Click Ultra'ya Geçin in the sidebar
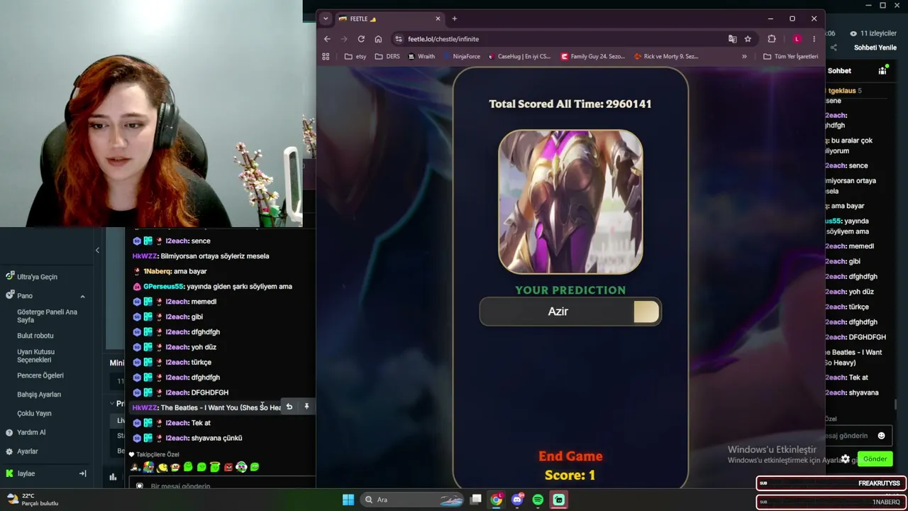This screenshot has height=511, width=908. (37, 277)
